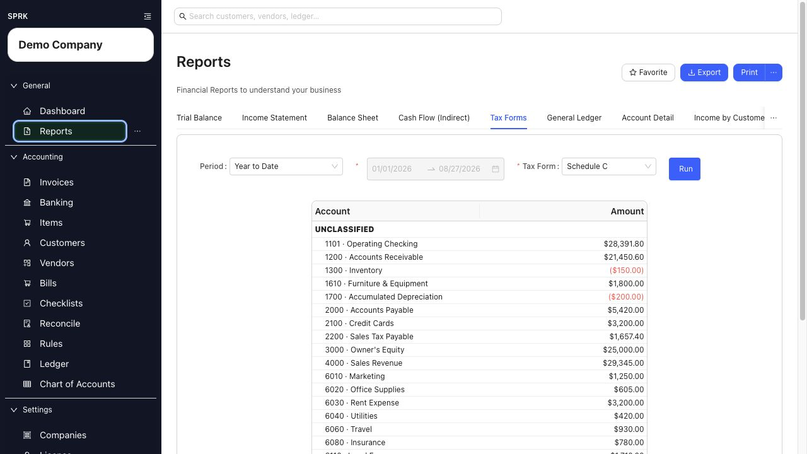Open the Reports item ellipsis menu
The height and width of the screenshot is (454, 807).
(x=137, y=131)
